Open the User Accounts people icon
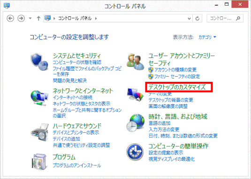The width and height of the screenshot is (251, 179). point(135,62)
